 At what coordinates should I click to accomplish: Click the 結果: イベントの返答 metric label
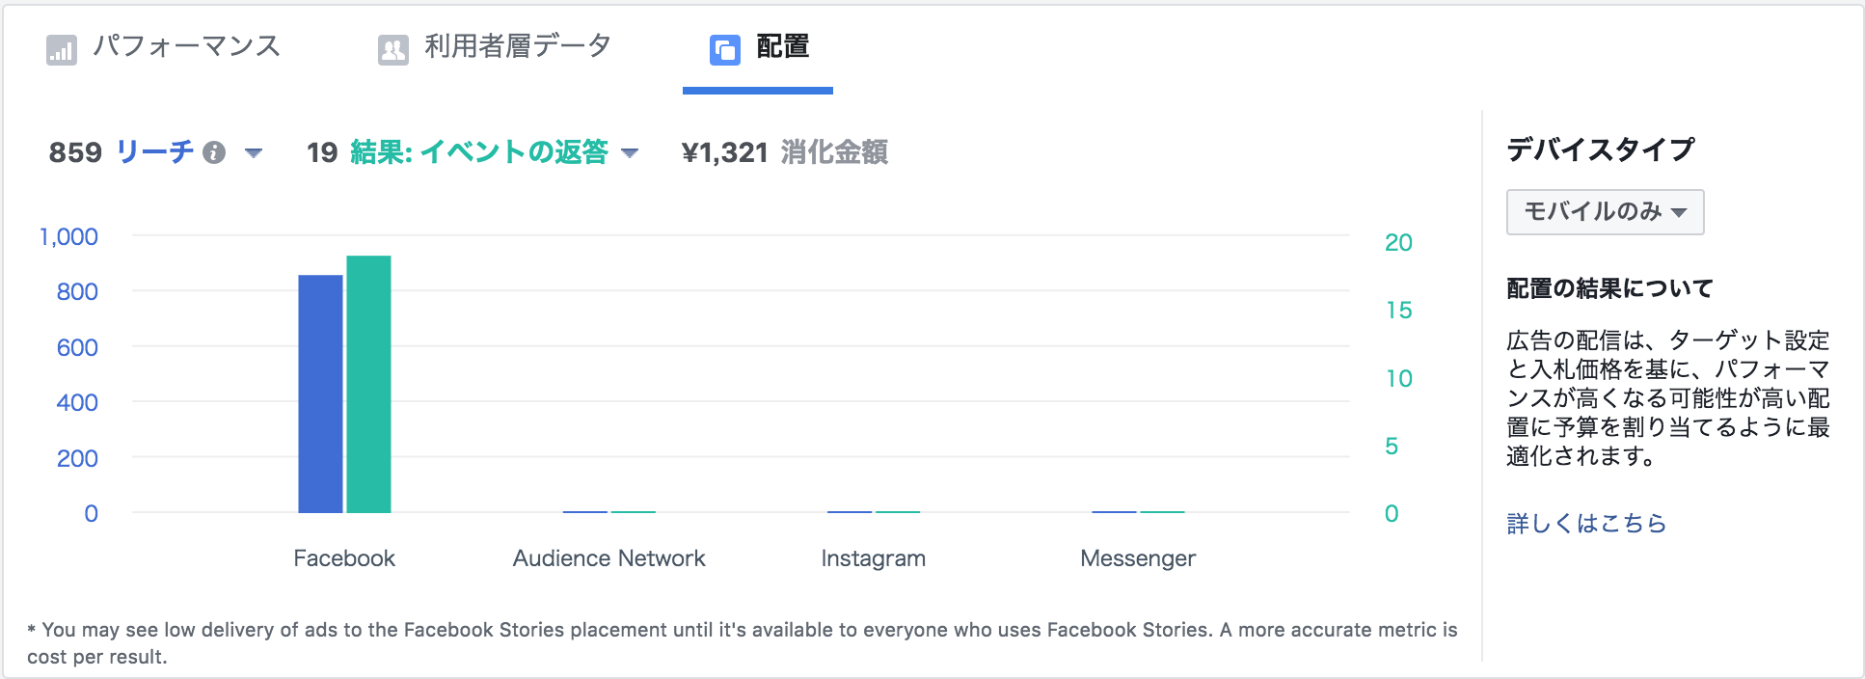pos(479,151)
